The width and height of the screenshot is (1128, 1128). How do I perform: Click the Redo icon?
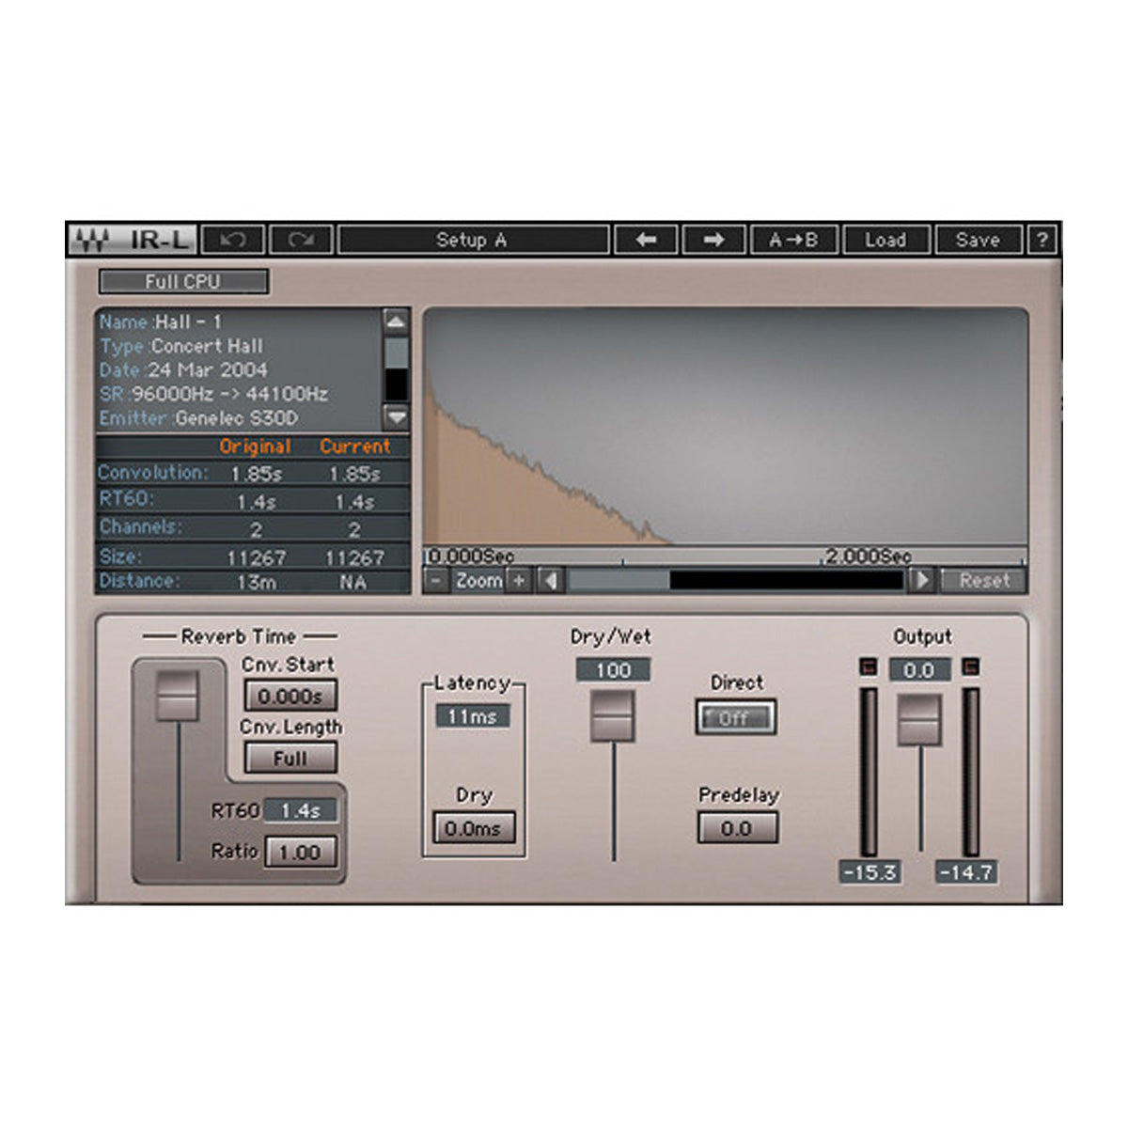pos(301,241)
